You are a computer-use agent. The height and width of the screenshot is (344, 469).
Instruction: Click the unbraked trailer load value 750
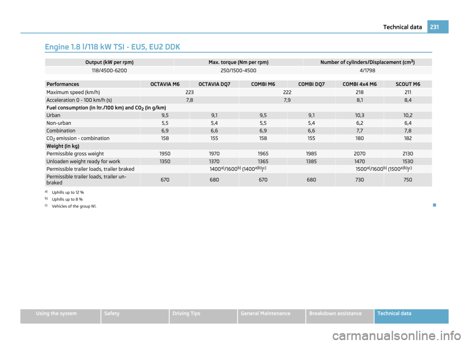(407, 180)
